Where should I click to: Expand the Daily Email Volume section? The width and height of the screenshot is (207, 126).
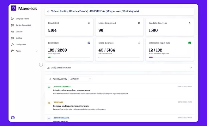point(191,68)
